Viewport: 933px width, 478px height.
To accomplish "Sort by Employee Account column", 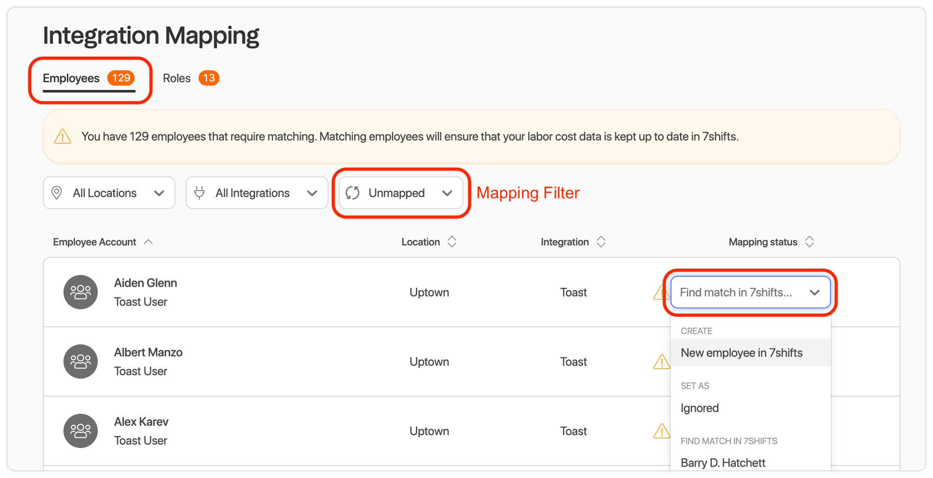I will [x=103, y=242].
